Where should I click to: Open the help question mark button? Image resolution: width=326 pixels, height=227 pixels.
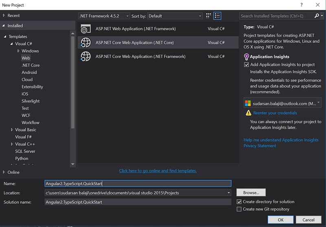coord(302,5)
